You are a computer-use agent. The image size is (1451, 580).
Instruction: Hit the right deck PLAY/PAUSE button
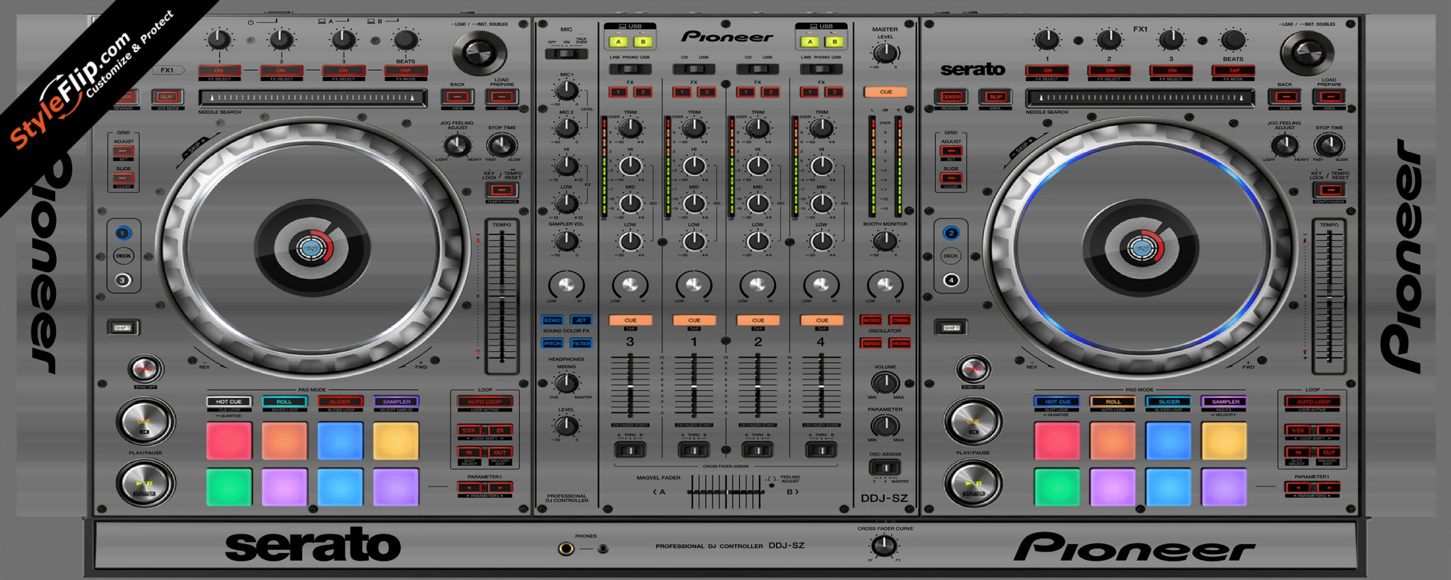point(973,482)
